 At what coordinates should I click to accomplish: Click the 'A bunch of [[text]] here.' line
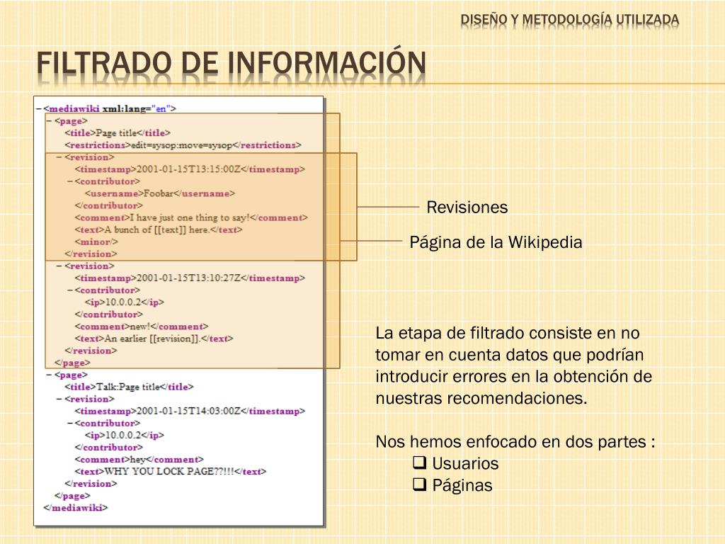tap(158, 229)
